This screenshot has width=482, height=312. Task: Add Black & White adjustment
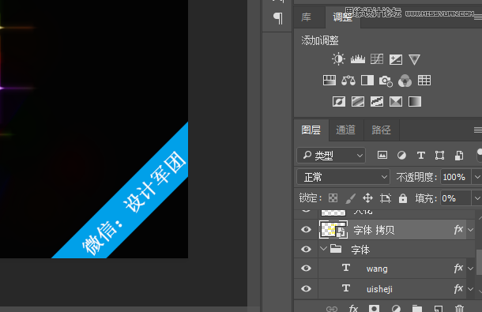(x=367, y=81)
